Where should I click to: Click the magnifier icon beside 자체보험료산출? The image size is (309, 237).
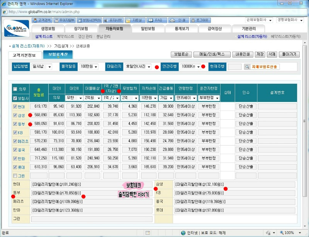[247, 67]
